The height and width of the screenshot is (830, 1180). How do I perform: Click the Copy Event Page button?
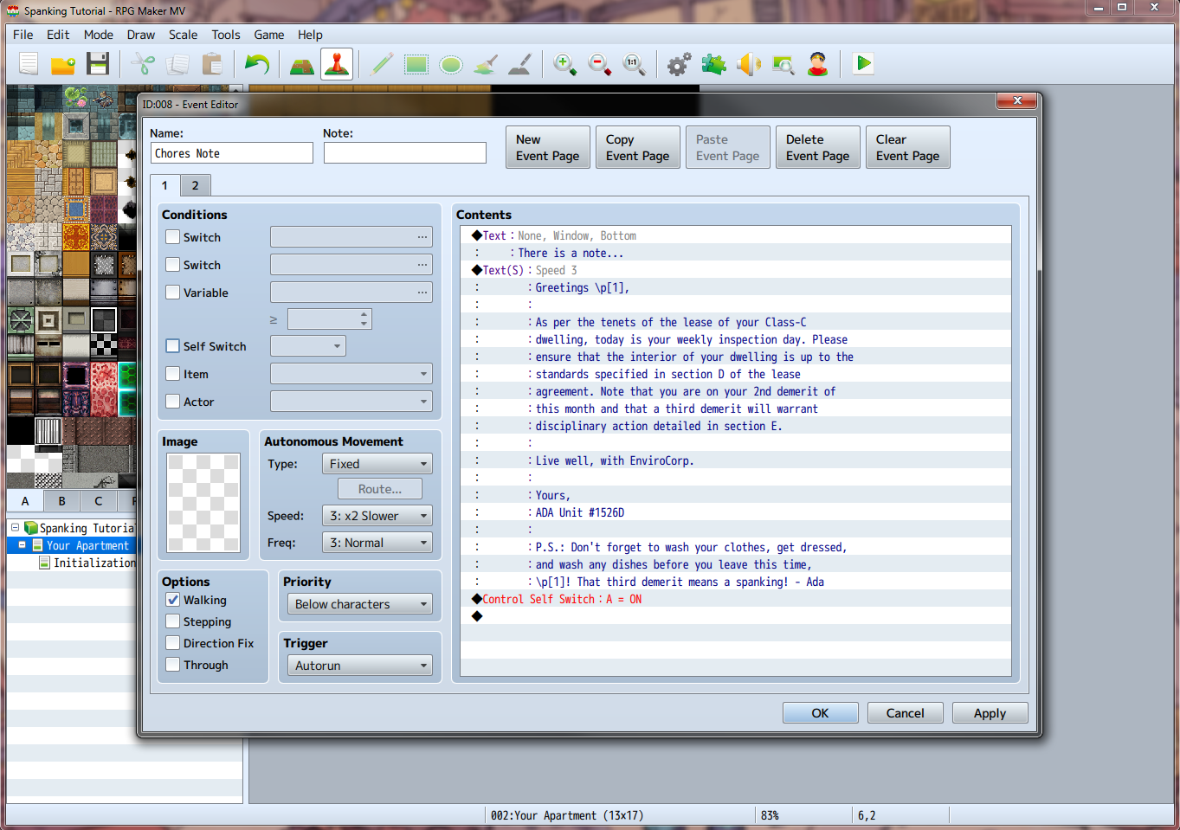pos(638,147)
